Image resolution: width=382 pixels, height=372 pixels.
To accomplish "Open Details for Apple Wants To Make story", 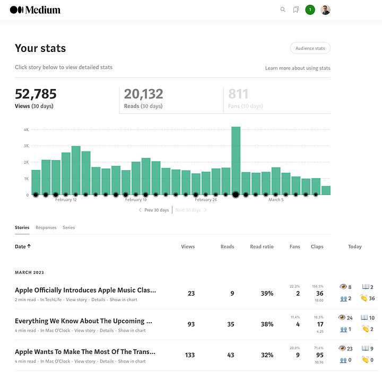I will pos(107,361).
